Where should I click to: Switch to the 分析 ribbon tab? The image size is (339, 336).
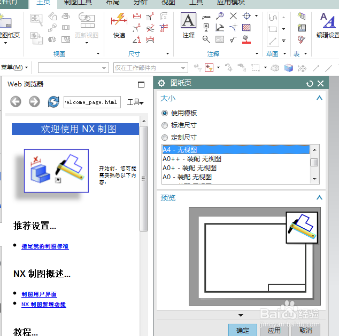pyautogui.click(x=141, y=3)
